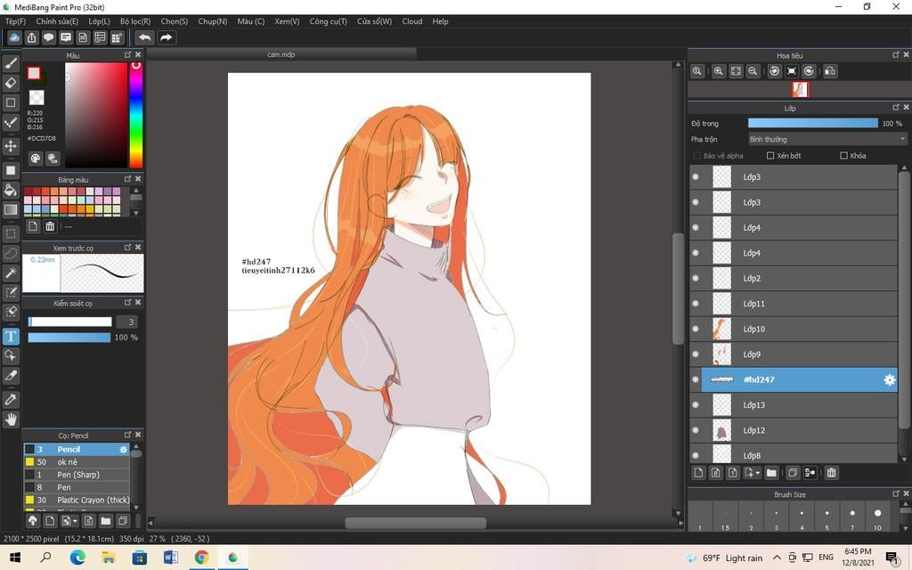Click the Undo arrow in the toolbar
This screenshot has width=912, height=570.
point(144,37)
